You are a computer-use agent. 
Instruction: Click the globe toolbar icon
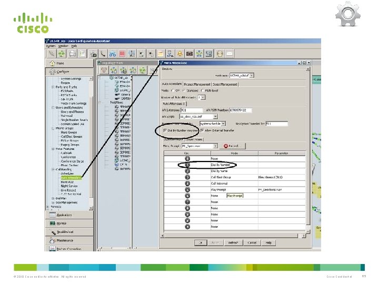click(220, 54)
